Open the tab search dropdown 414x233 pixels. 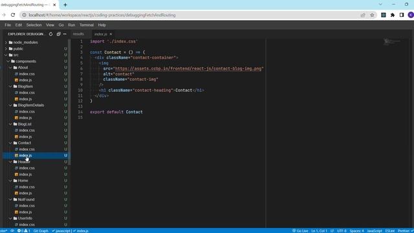[380, 5]
